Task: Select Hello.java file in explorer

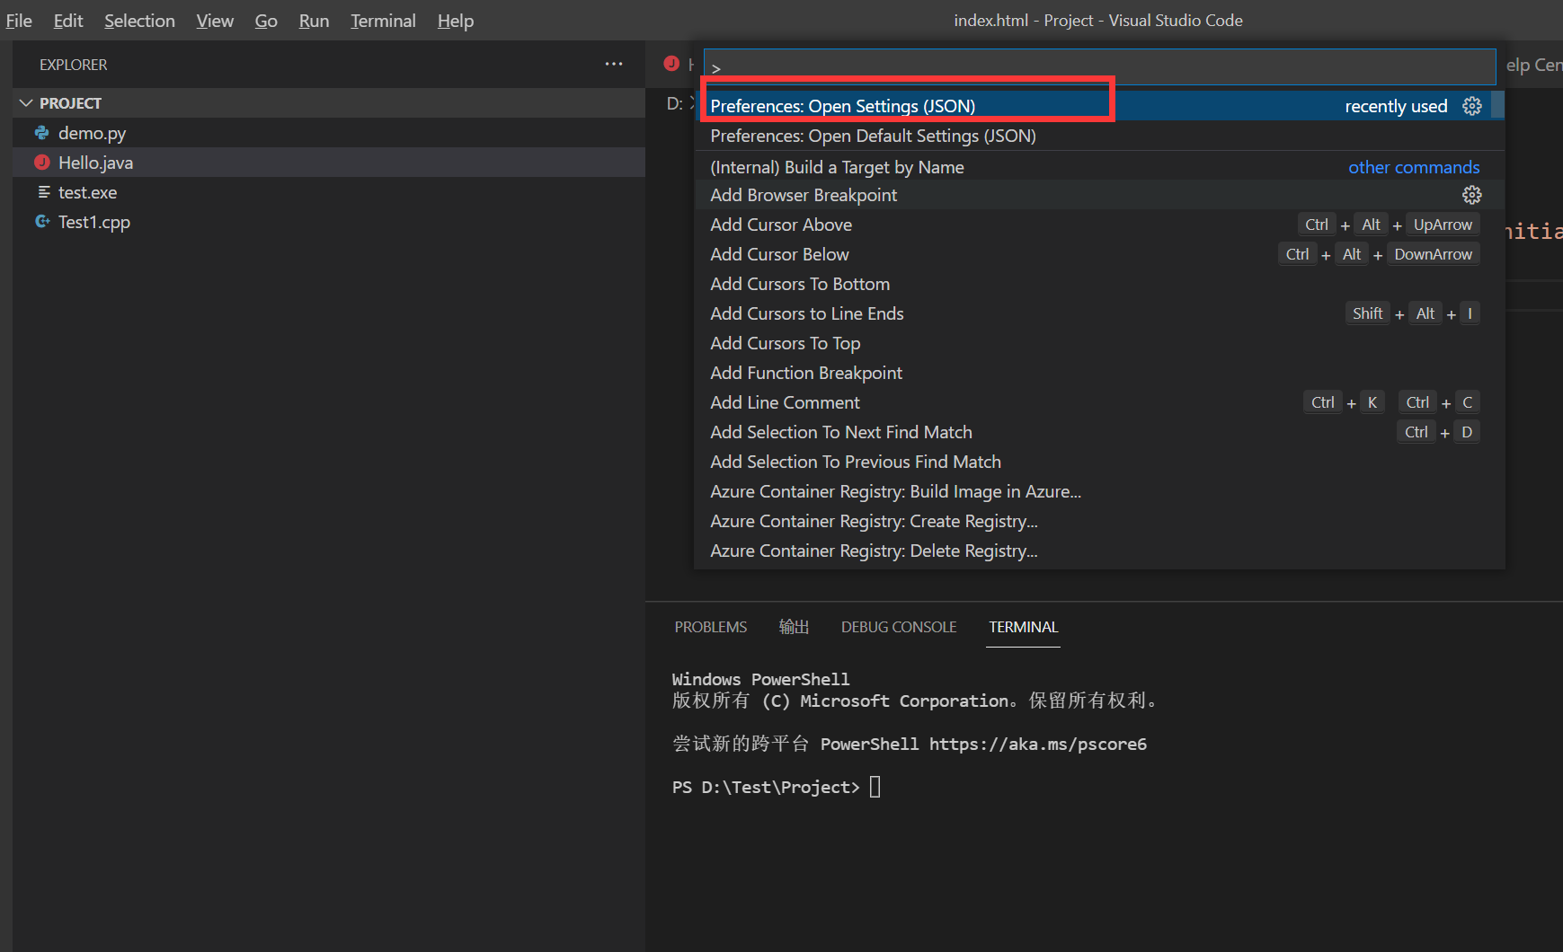Action: point(329,163)
